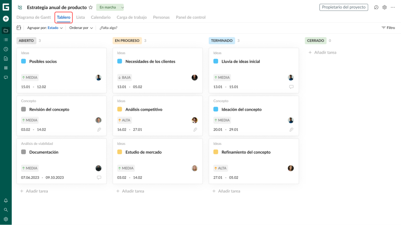
Task: Open the comment icon on Documentación card
Action: point(99,178)
